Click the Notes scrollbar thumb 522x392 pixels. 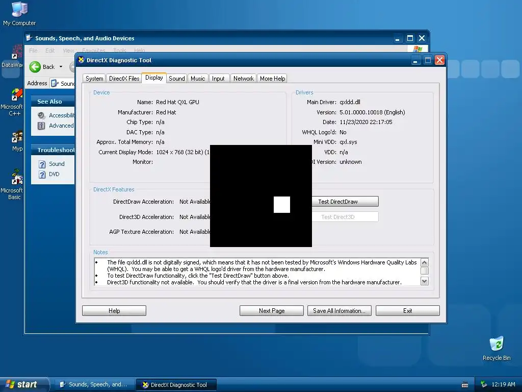click(425, 271)
